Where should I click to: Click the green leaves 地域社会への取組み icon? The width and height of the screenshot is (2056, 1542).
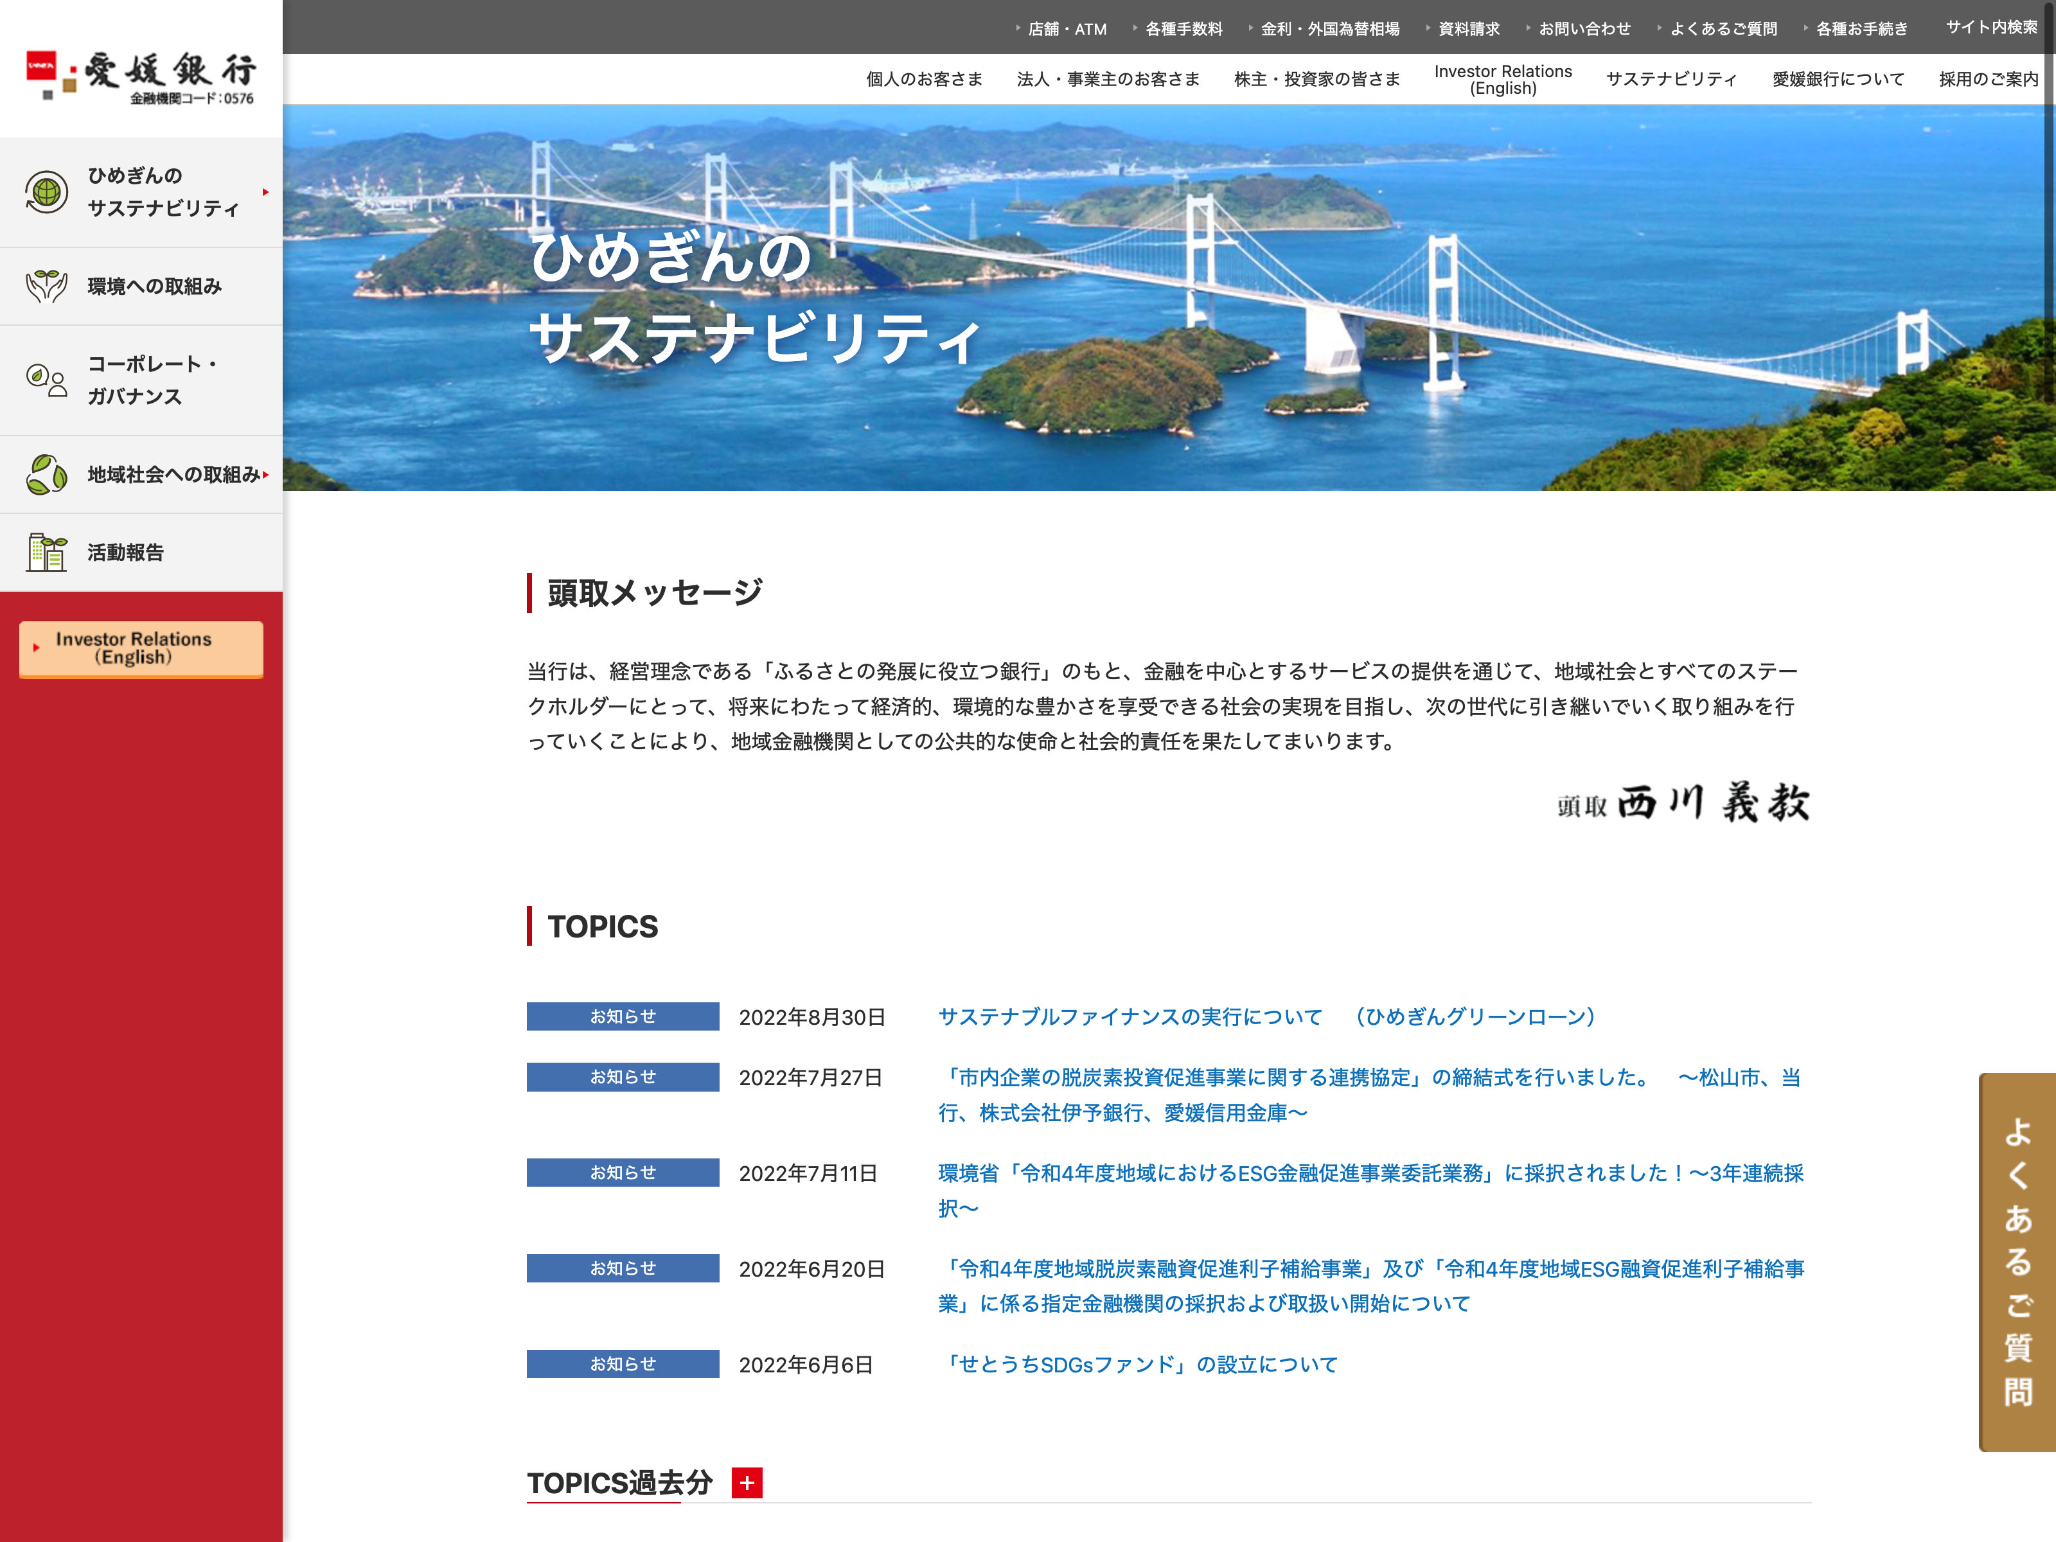[46, 475]
